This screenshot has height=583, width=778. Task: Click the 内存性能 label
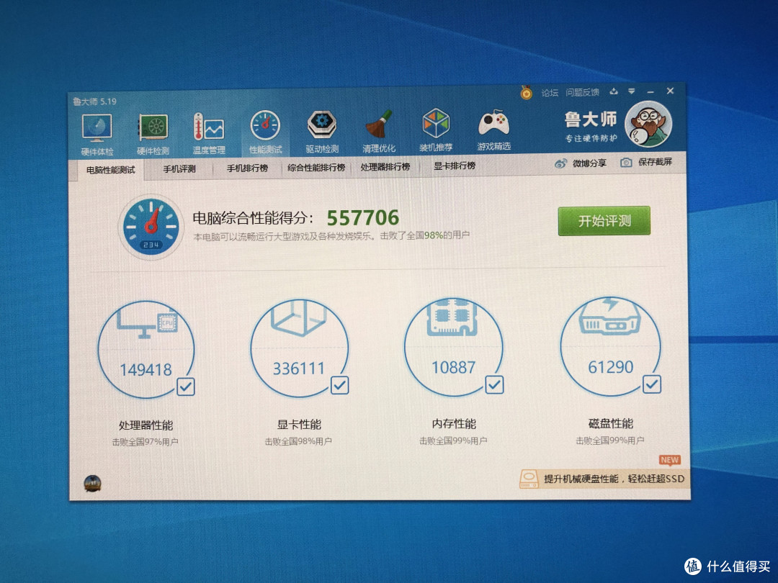[x=454, y=423]
